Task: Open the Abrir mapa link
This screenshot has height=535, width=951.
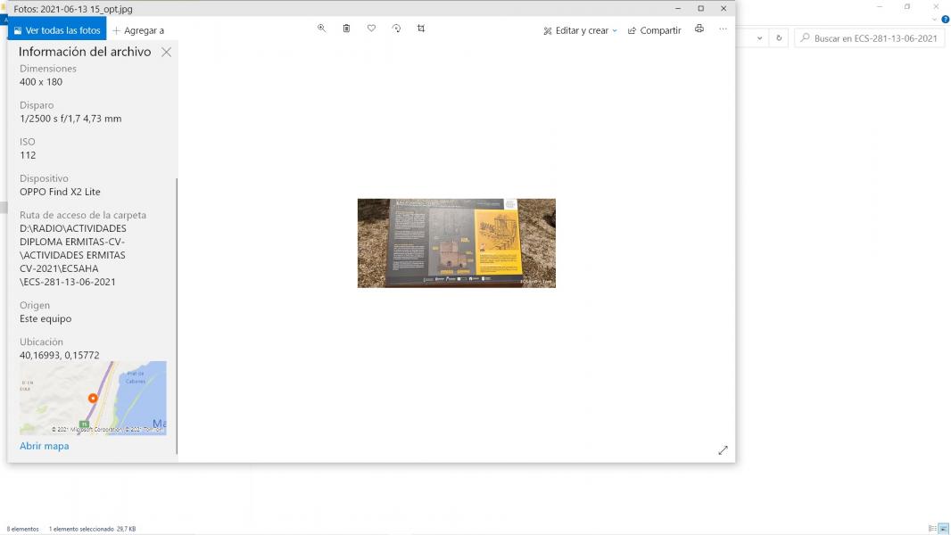Action: click(x=45, y=446)
